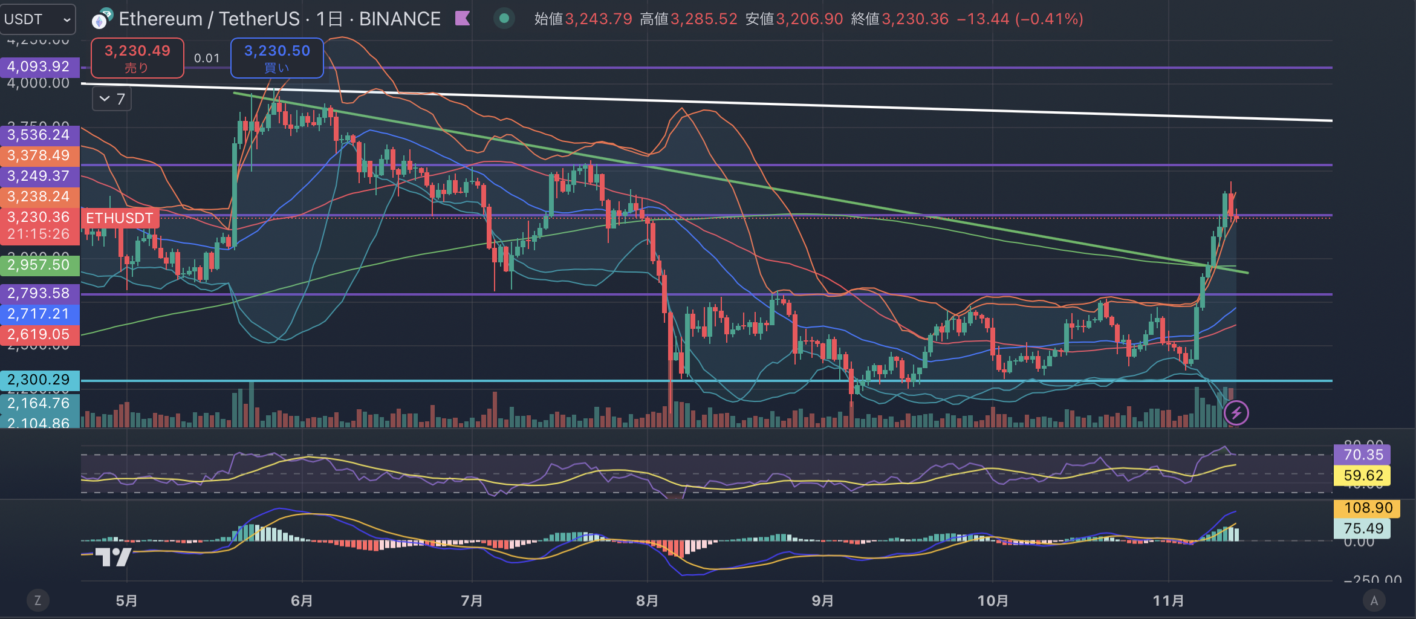Click the RSI value label 70.35

click(x=1362, y=455)
